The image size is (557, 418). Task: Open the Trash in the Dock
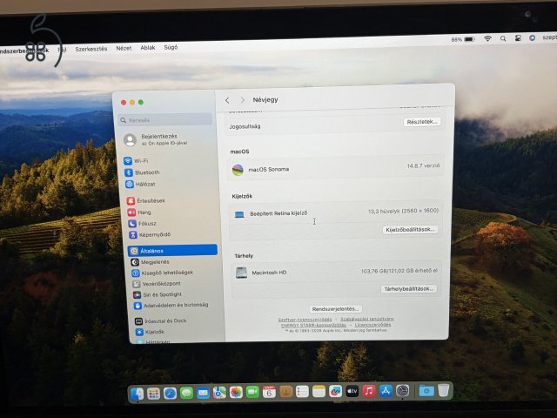click(x=443, y=390)
